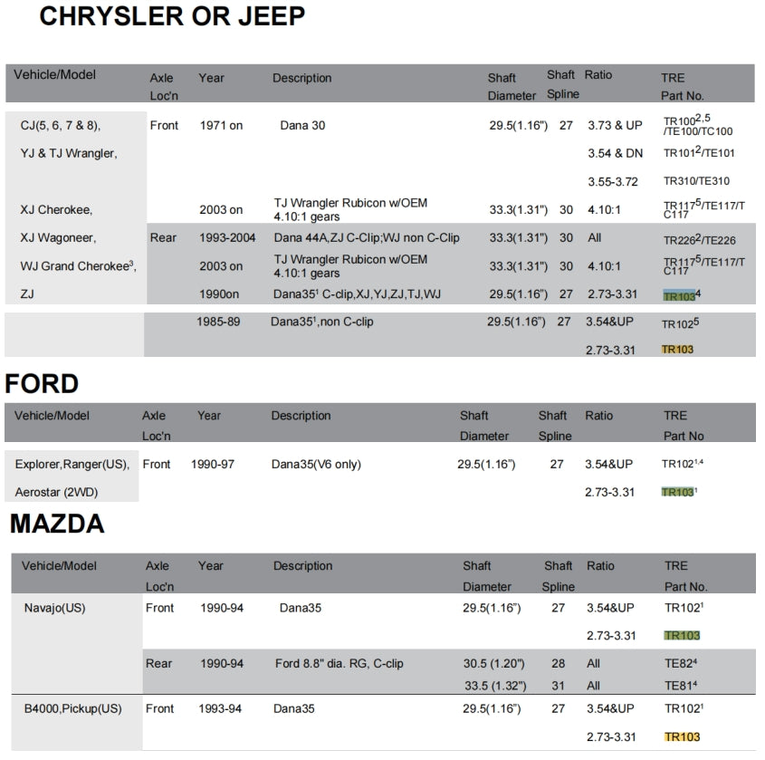Click the "XJ Wagoneer," model entry
The height and width of the screenshot is (760, 765).
[58, 238]
